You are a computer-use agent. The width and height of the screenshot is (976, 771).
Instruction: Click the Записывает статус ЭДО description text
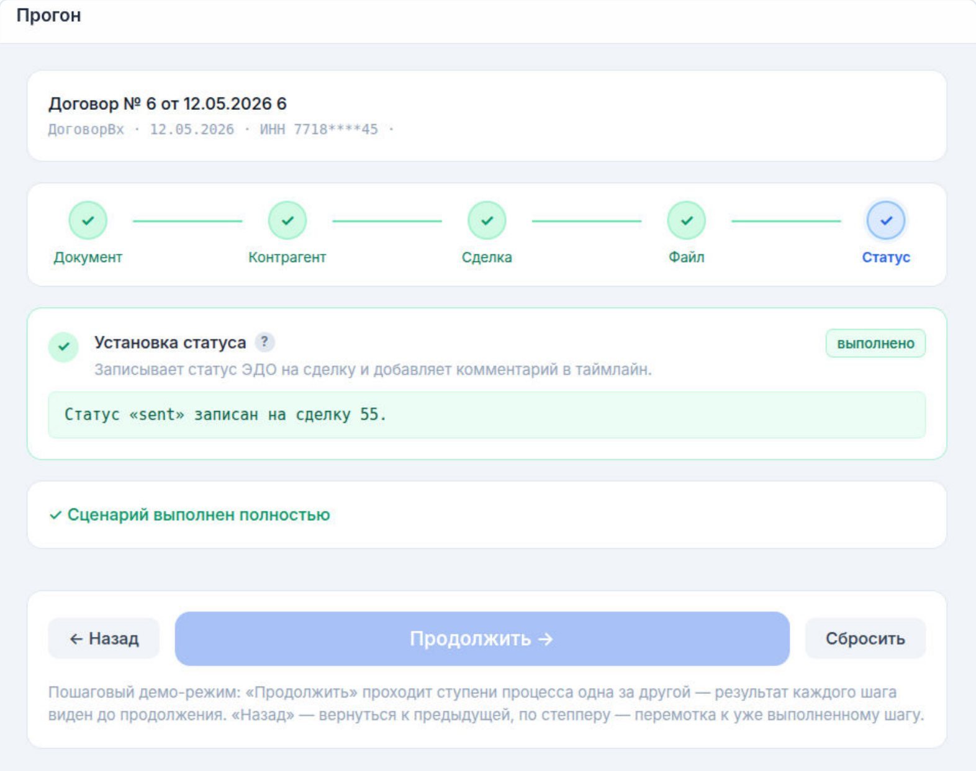tap(373, 369)
